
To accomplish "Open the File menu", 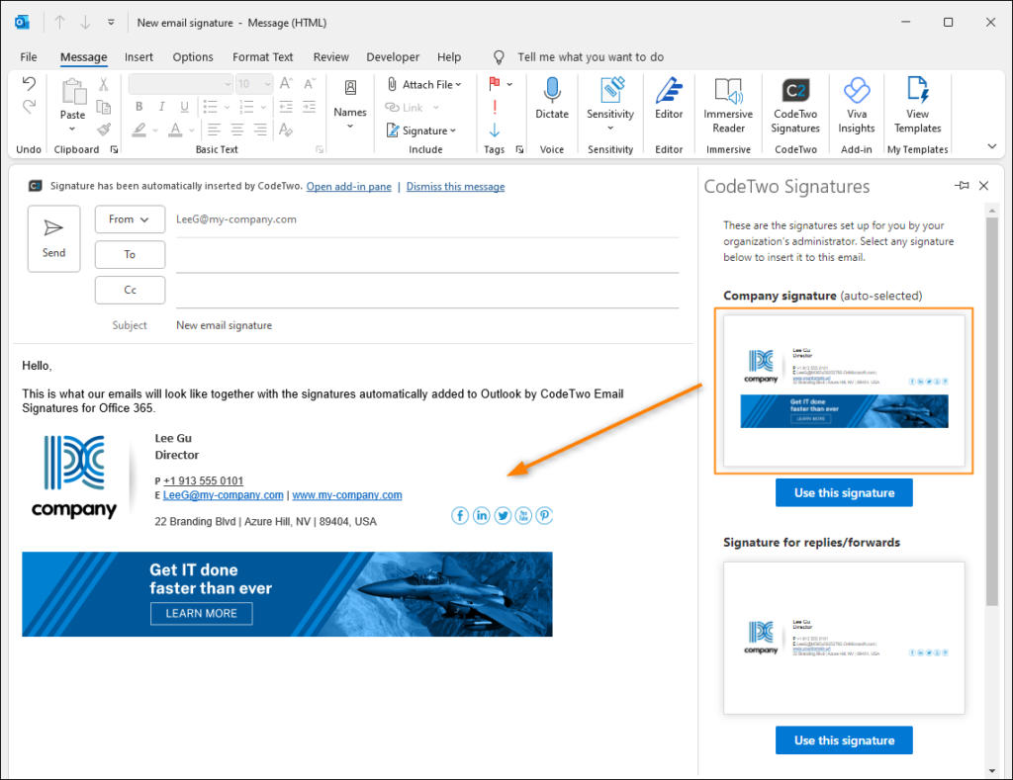I will click(x=28, y=56).
